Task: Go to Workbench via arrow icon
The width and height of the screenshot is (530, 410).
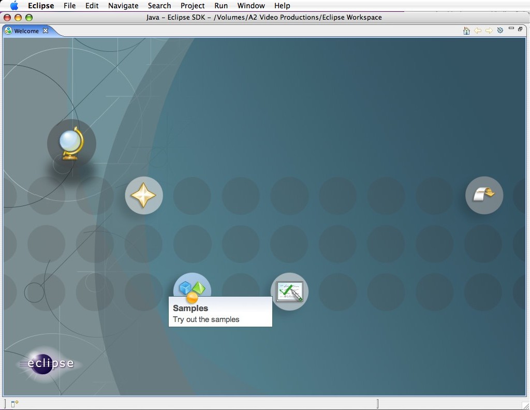Action: pyautogui.click(x=484, y=195)
